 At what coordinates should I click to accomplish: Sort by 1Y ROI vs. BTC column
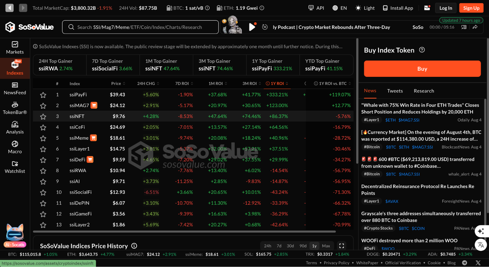[333, 84]
